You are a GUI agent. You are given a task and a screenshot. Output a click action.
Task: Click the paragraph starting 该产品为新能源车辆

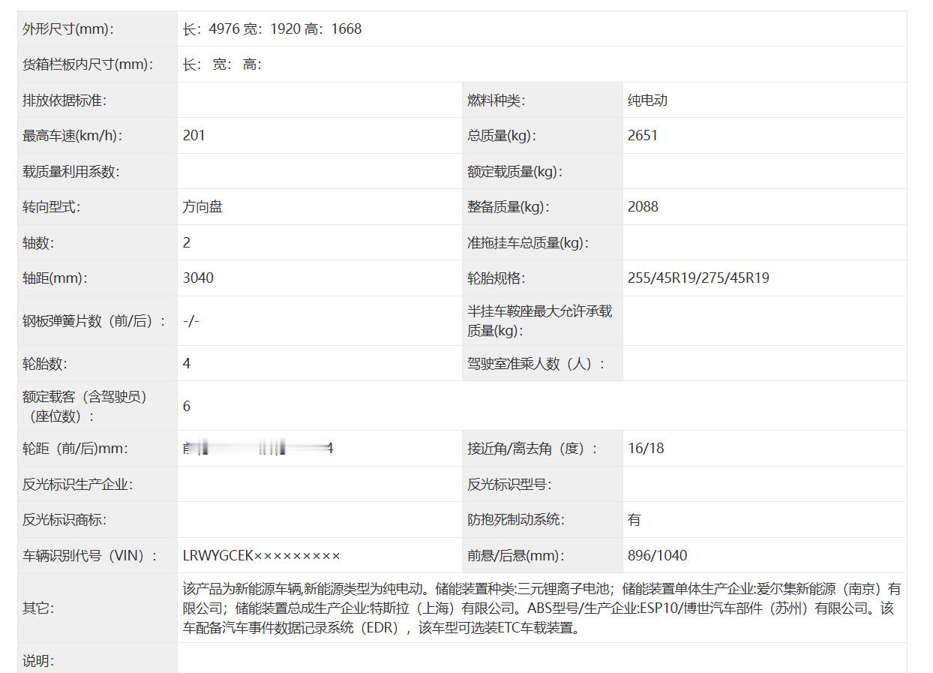[542, 608]
